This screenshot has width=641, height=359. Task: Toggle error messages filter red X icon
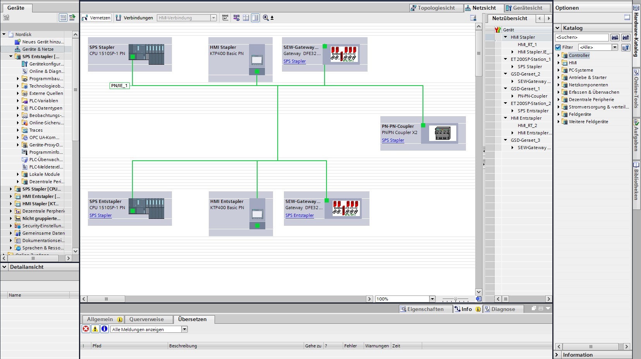tap(86, 329)
